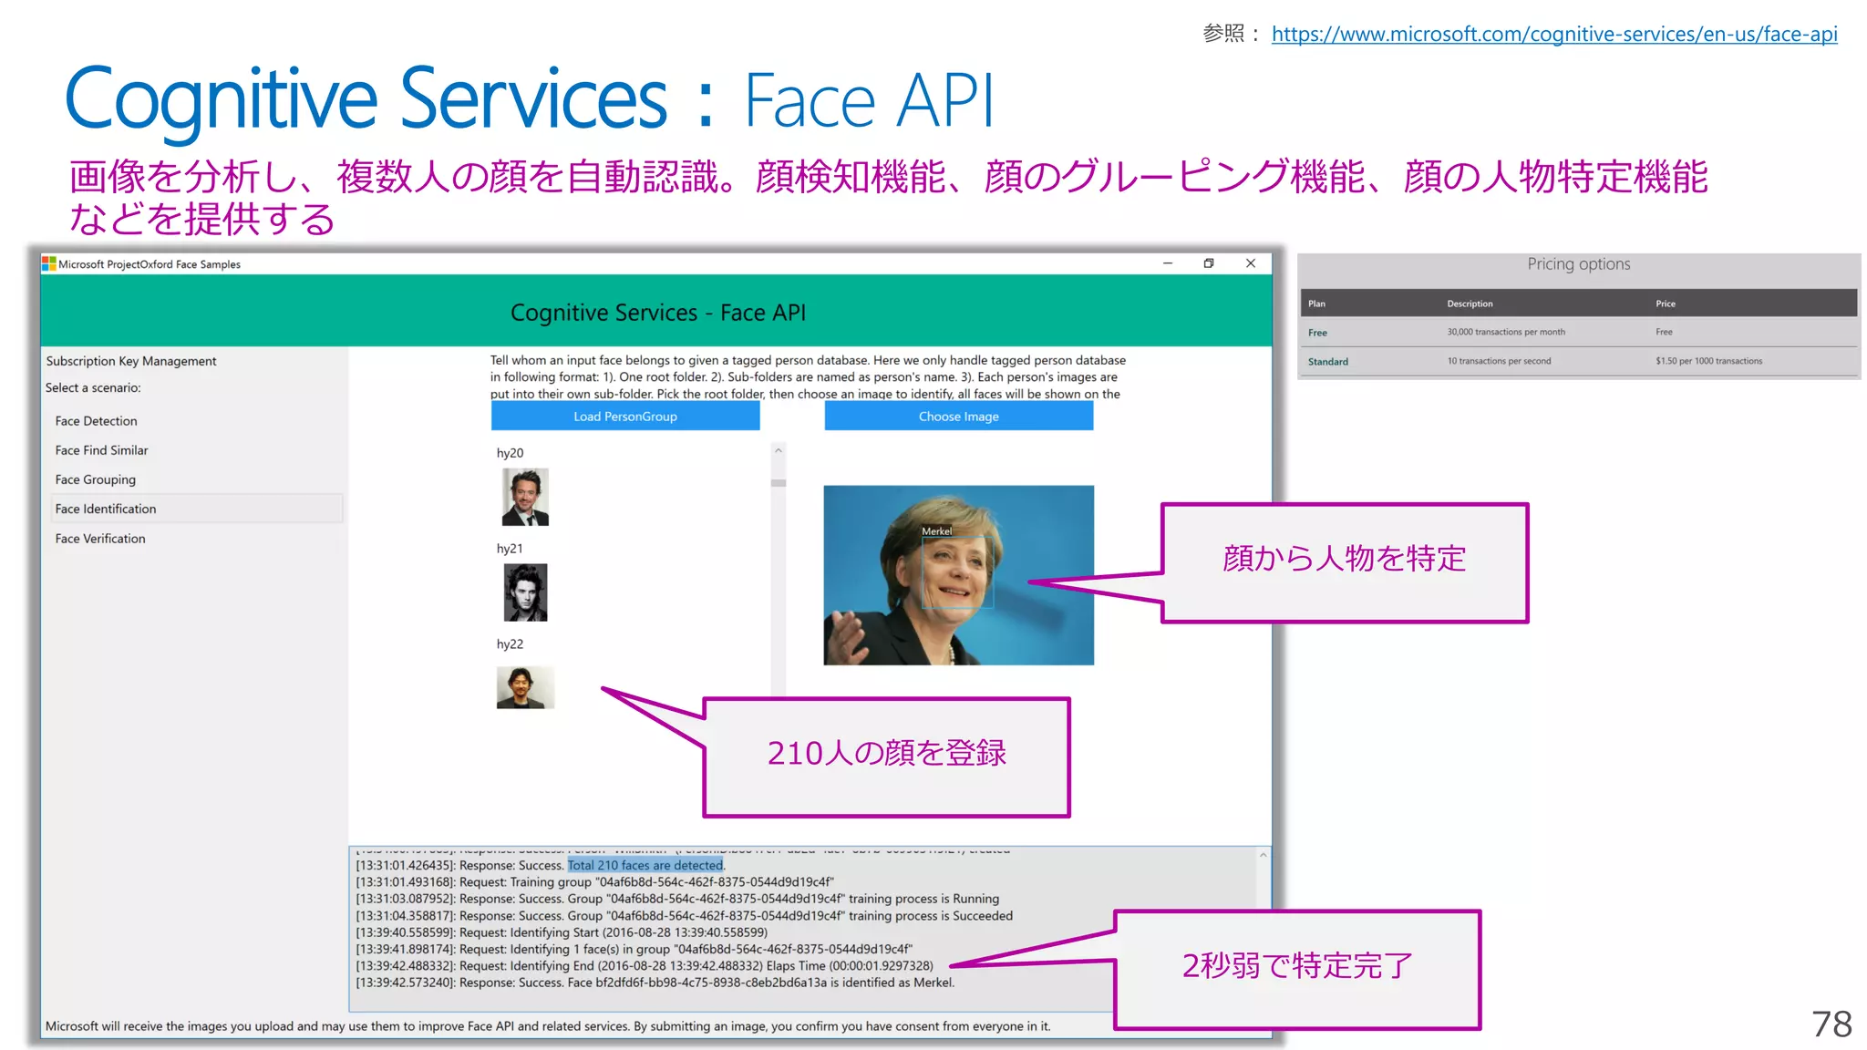Click the Choose Image button

pyautogui.click(x=959, y=417)
